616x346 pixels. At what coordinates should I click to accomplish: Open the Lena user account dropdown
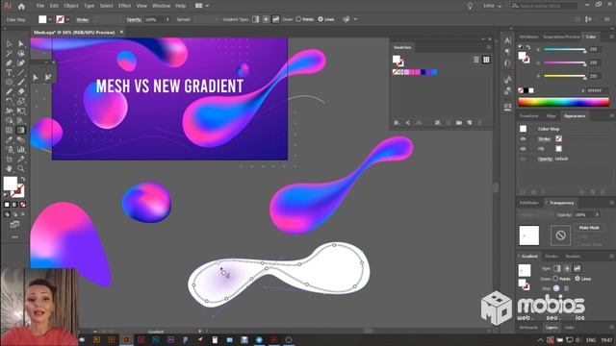(x=492, y=6)
